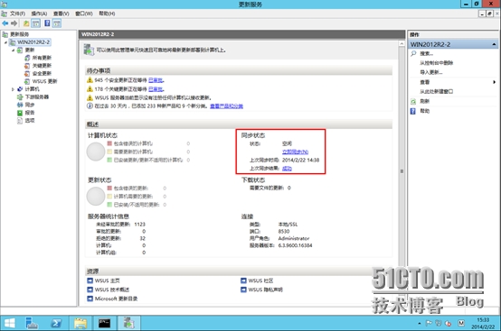Click the 成功 last sync result link

point(287,169)
